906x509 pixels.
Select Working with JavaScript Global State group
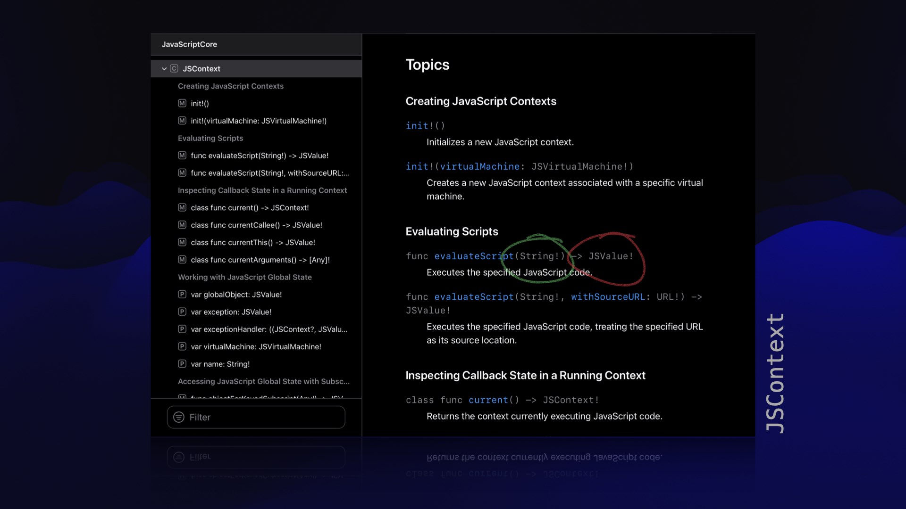244,277
